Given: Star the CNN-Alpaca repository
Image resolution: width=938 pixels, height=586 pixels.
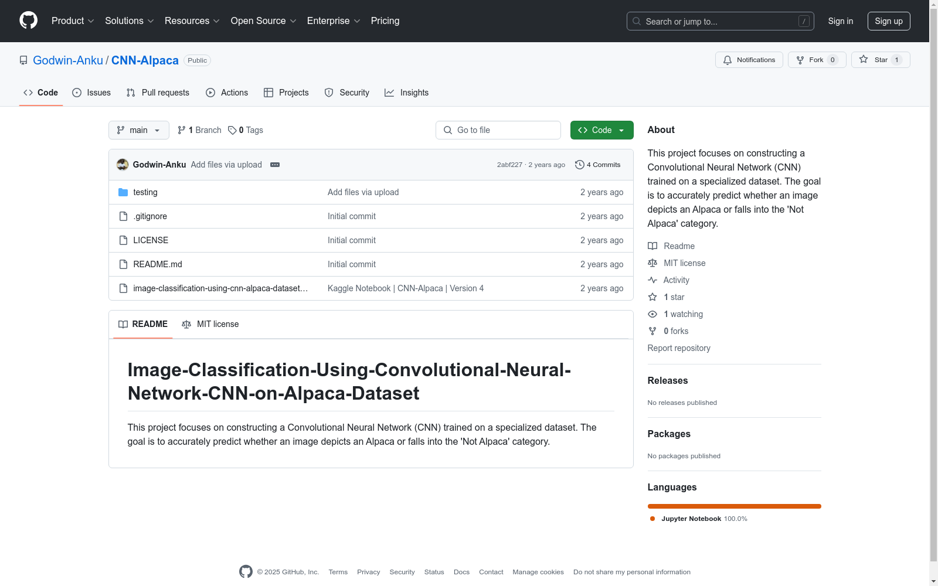Looking at the screenshot, I should 881,60.
